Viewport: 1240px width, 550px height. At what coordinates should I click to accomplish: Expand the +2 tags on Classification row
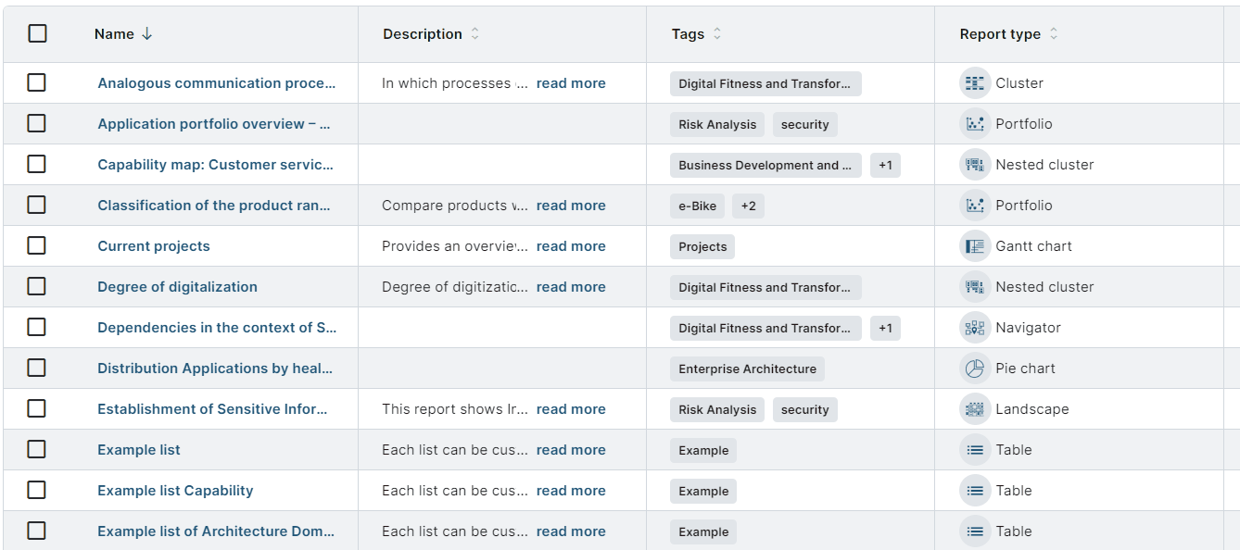748,206
